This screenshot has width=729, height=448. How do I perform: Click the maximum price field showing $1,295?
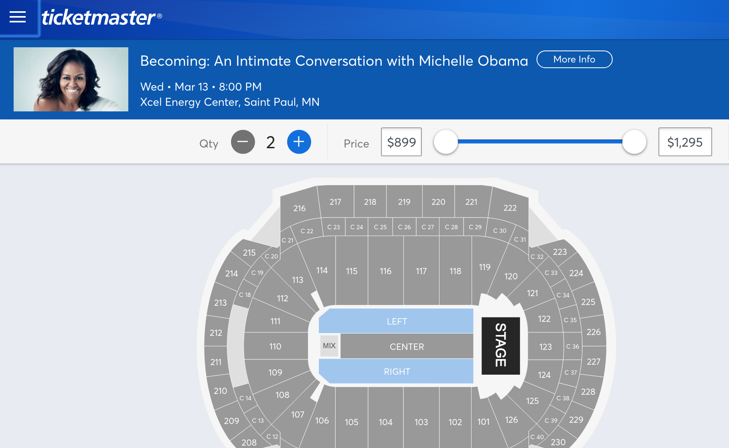[685, 142]
